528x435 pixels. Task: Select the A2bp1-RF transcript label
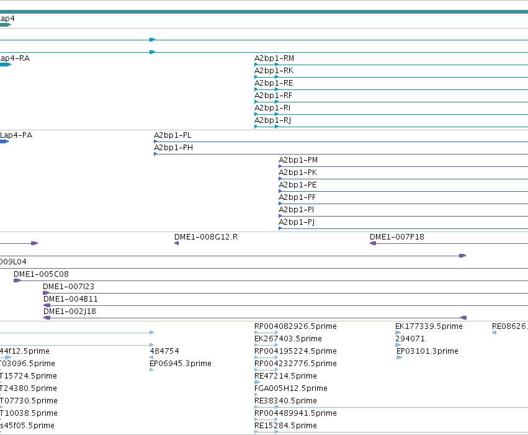(x=273, y=96)
